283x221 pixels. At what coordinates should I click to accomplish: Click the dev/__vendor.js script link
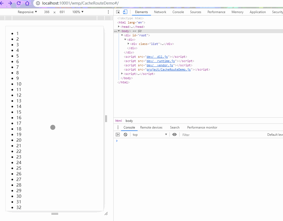160,65
